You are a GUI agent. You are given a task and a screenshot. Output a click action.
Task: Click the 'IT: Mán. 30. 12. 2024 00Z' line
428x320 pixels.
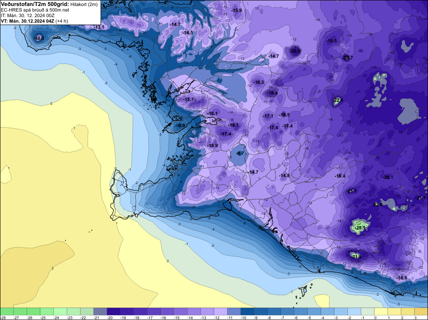point(27,15)
